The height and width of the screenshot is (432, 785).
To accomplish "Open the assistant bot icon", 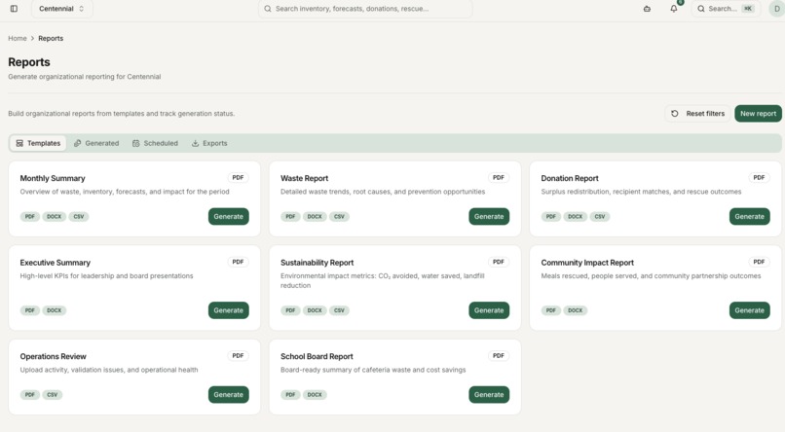I will [x=647, y=9].
